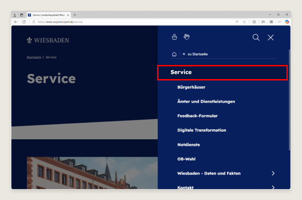Open Wiesbaden - Daten und Fakten entry
302x200 pixels.
209,173
